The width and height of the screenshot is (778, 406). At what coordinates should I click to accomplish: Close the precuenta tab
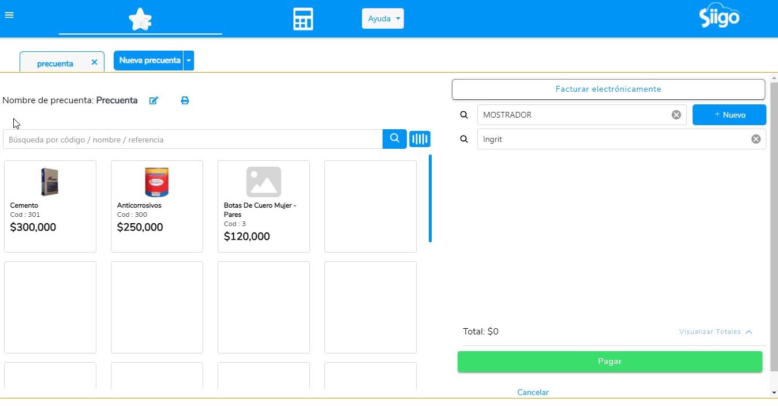[94, 62]
